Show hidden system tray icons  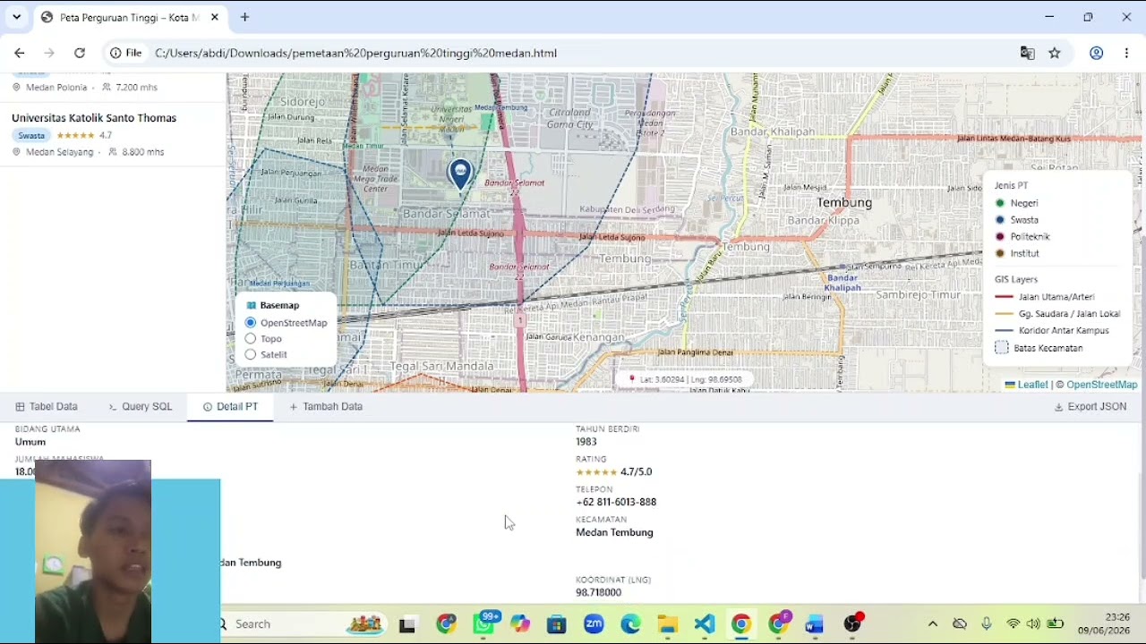click(x=932, y=624)
